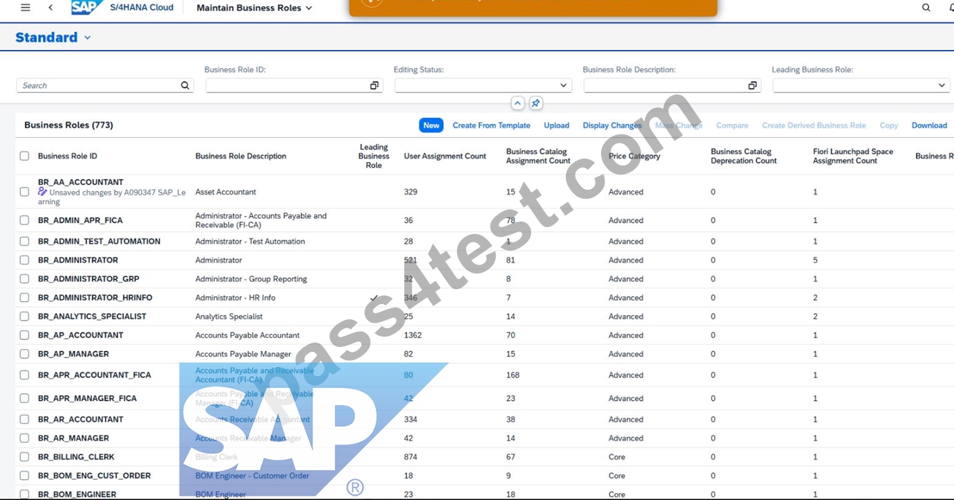Screen dimensions: 954x500
Task: Click Create From Template
Action: tap(492, 125)
